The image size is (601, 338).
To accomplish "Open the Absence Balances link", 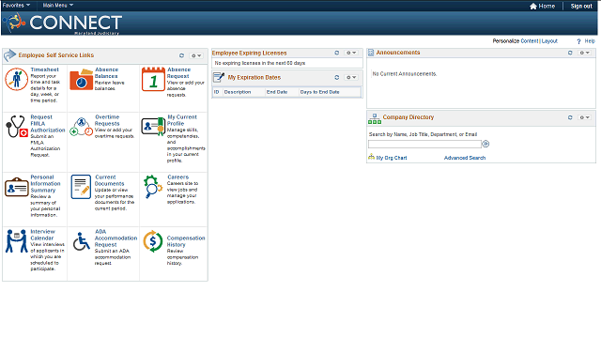I will pyautogui.click(x=106, y=73).
